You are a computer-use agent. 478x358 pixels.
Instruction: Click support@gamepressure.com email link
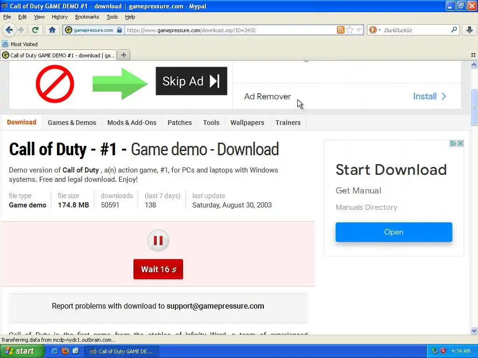coord(215,306)
